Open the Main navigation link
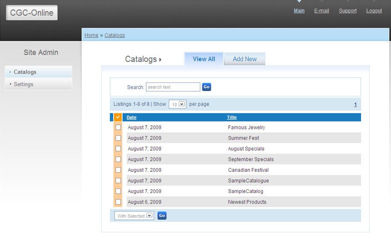The width and height of the screenshot is (391, 245). (x=299, y=11)
